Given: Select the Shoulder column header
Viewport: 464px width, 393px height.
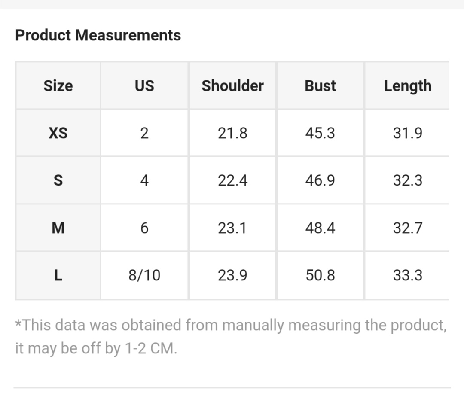Looking at the screenshot, I should pyautogui.click(x=232, y=86).
